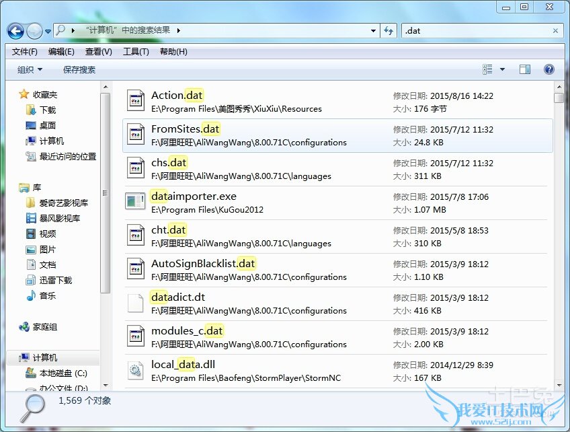Click the Action.dat file name

point(177,96)
